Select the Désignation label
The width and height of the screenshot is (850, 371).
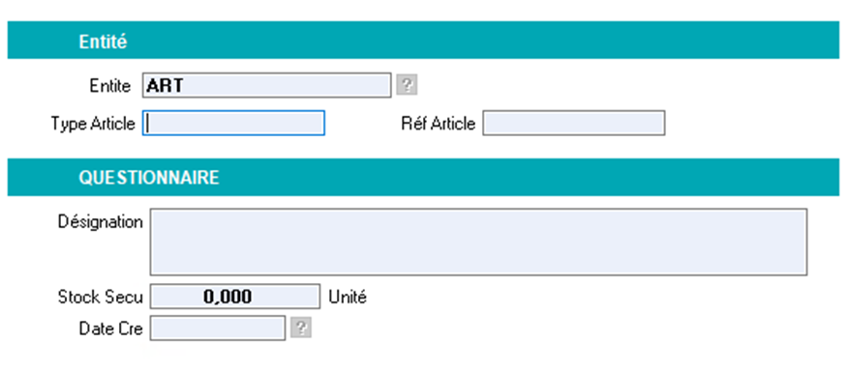(x=101, y=222)
